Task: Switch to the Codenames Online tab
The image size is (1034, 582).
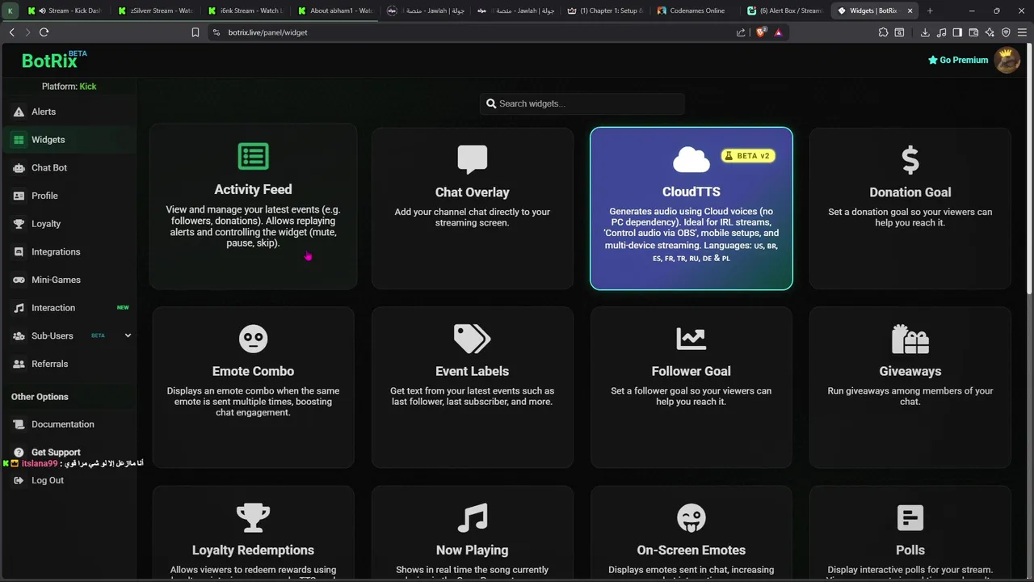Action: pos(693,11)
